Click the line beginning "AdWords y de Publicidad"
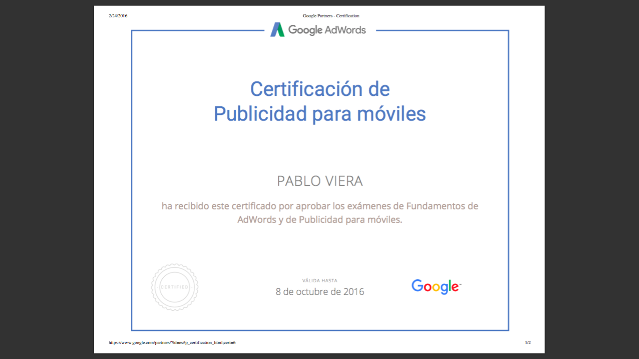The image size is (639, 359). (320, 219)
